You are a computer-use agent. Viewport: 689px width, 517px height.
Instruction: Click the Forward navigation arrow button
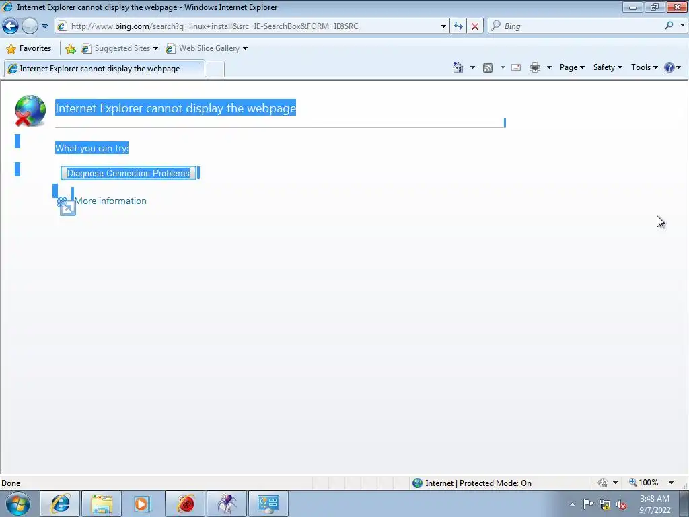click(x=30, y=26)
